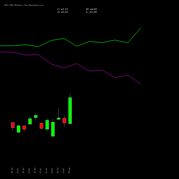Click the MCX PE Options Chart title

point(24,5)
